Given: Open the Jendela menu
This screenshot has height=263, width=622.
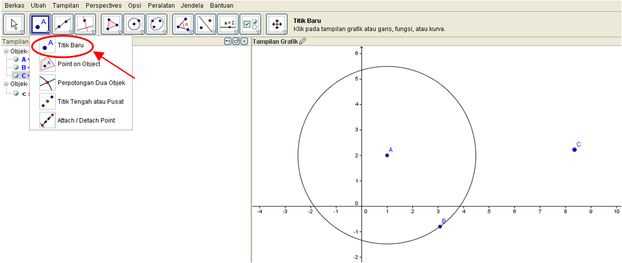Looking at the screenshot, I should click(192, 6).
